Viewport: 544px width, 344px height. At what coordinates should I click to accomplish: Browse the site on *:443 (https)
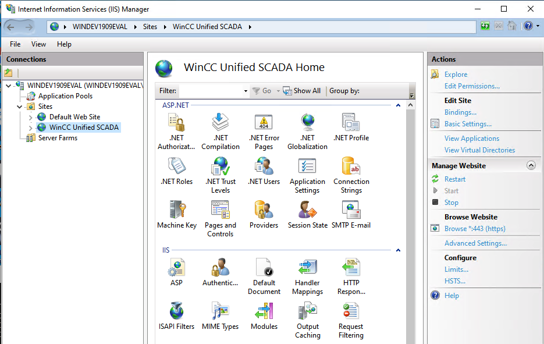(475, 229)
